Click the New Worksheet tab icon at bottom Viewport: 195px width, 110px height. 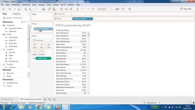(x=45, y=99)
